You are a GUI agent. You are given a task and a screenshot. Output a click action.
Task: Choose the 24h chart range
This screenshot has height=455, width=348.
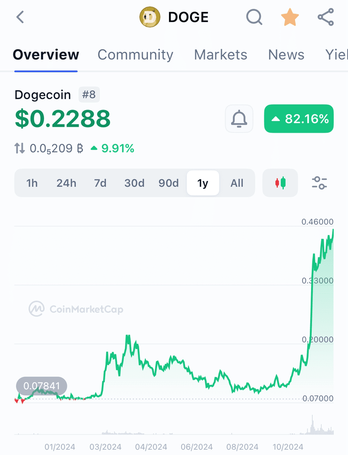pyautogui.click(x=66, y=183)
